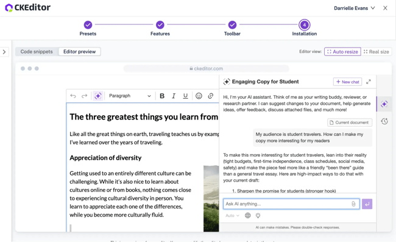The image size is (396, 242).
Task: Start a New chat
Action: (347, 82)
